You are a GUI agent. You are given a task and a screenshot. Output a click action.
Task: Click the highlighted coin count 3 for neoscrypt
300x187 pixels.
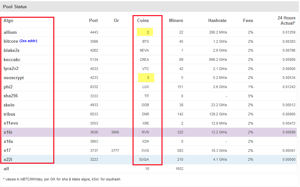[148, 78]
